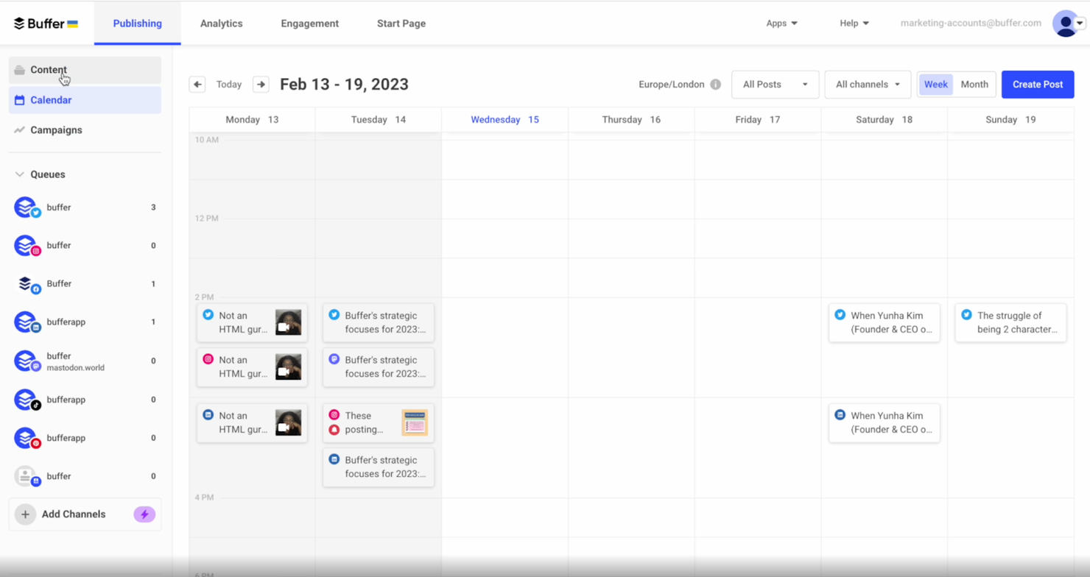
Task: Click the timezone info icon near Europe/London
Action: [x=716, y=85]
